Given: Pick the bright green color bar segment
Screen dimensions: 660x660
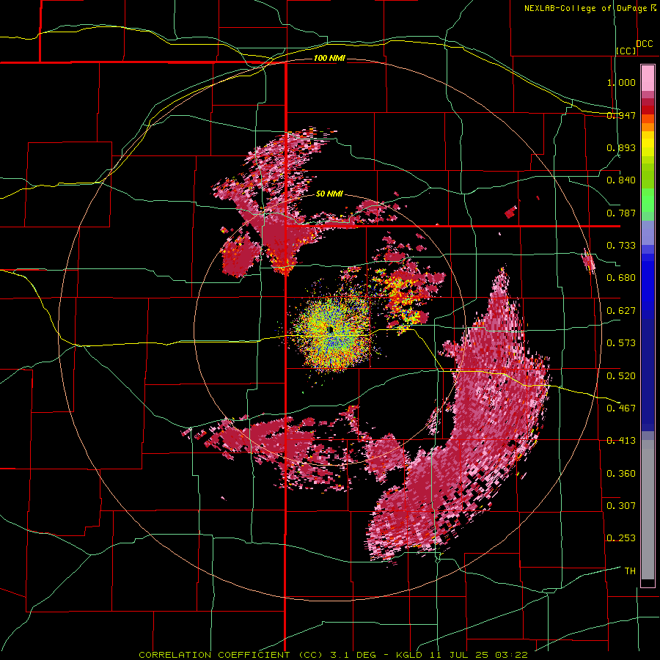Looking at the screenshot, I should (x=648, y=200).
